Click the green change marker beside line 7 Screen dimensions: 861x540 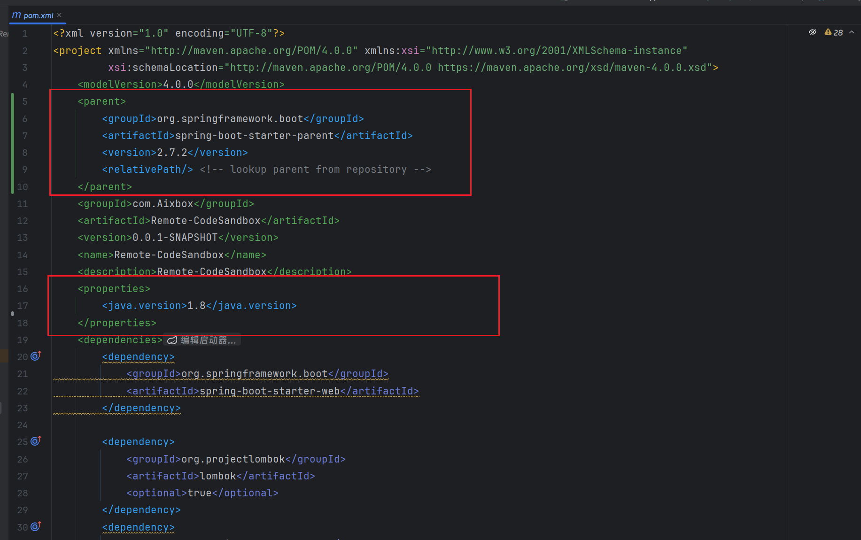(13, 136)
